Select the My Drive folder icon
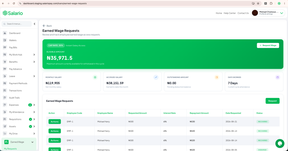 point(5,134)
